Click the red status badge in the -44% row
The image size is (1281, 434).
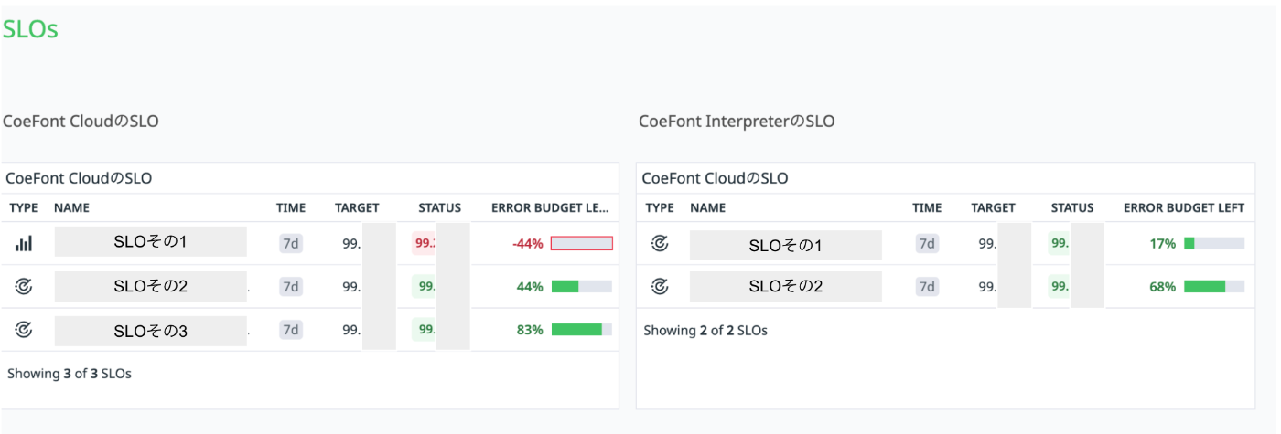pyautogui.click(x=424, y=243)
